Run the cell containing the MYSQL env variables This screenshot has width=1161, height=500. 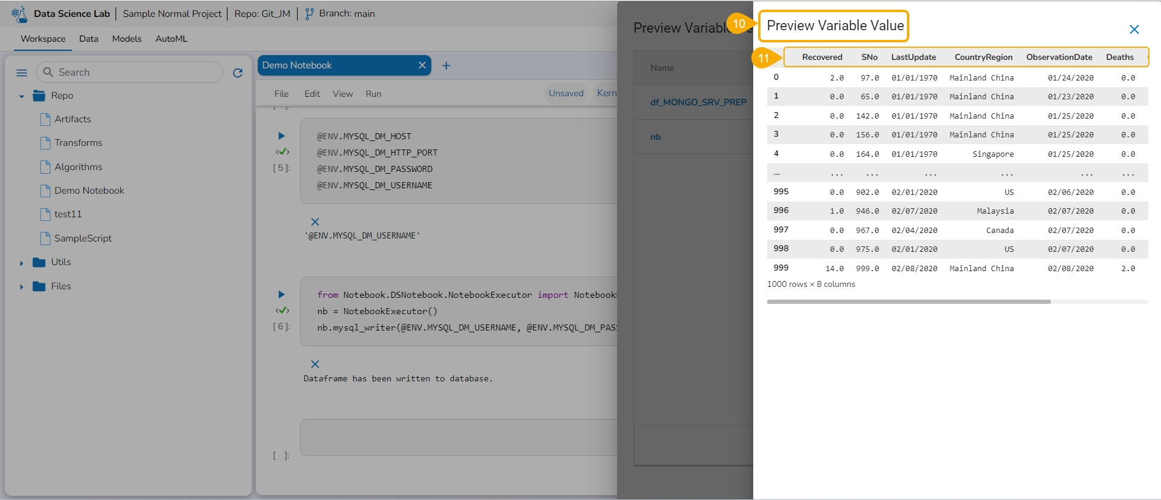[281, 136]
